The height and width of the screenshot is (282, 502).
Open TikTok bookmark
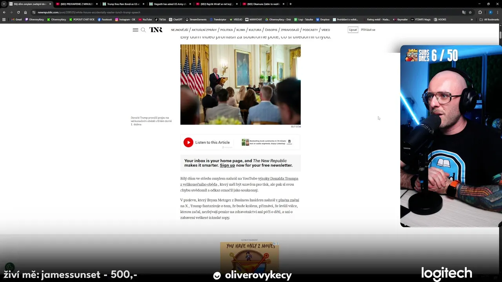(x=160, y=19)
